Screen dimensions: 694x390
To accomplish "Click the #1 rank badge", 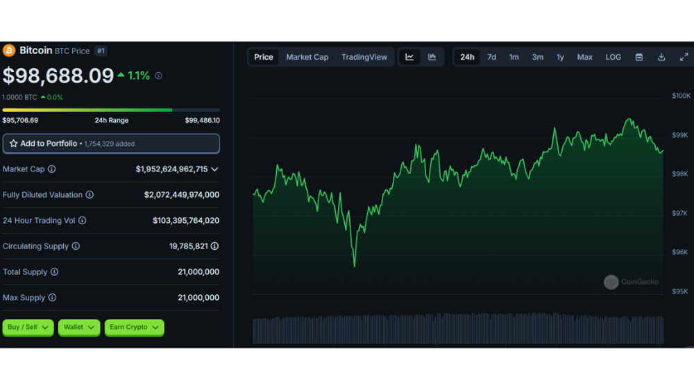I will (101, 51).
